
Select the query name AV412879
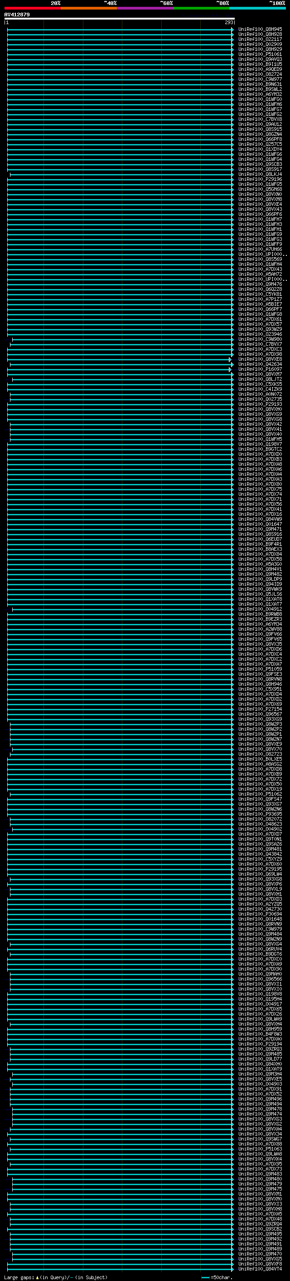[x=17, y=15]
